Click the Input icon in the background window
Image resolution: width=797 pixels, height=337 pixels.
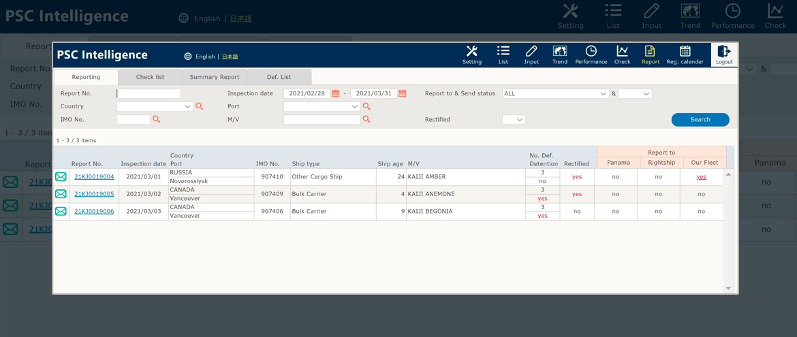tap(651, 12)
